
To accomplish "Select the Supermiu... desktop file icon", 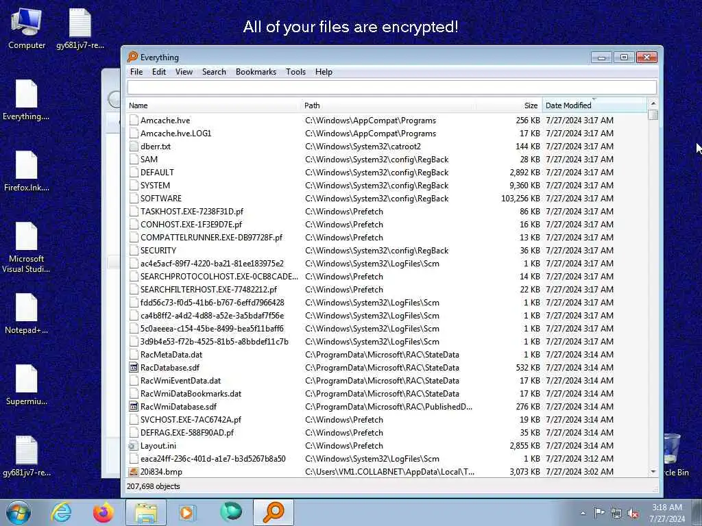I will click(26, 385).
